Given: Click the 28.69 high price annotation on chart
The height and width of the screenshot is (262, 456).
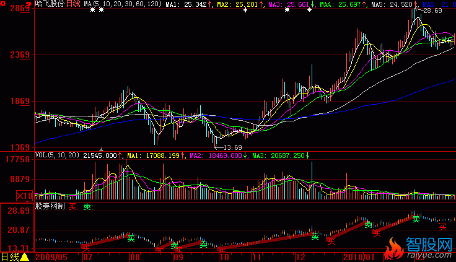Looking at the screenshot, I should [x=432, y=11].
